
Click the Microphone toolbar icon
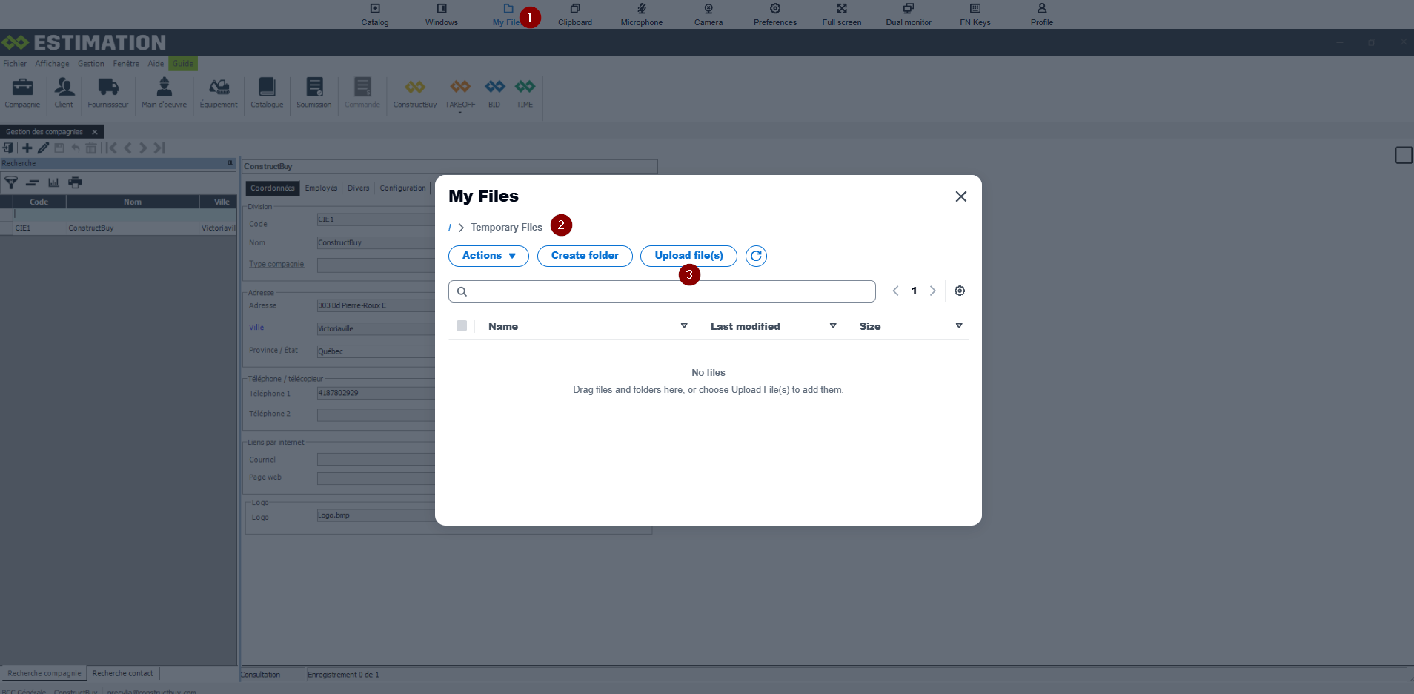tap(642, 14)
